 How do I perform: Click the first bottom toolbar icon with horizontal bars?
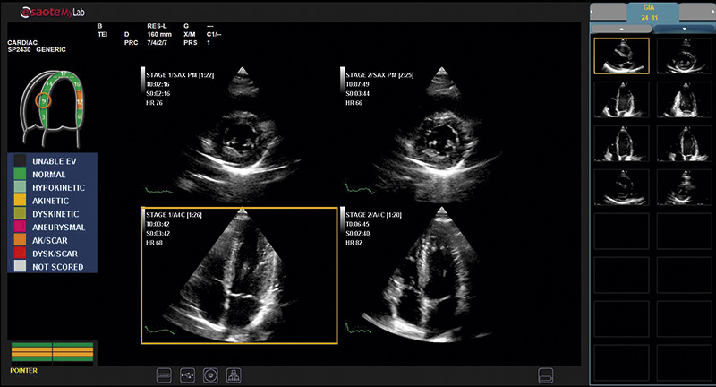coord(164,375)
